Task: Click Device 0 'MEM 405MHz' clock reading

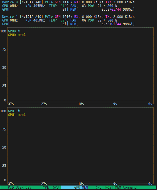Action: pyautogui.click(x=35, y=6)
